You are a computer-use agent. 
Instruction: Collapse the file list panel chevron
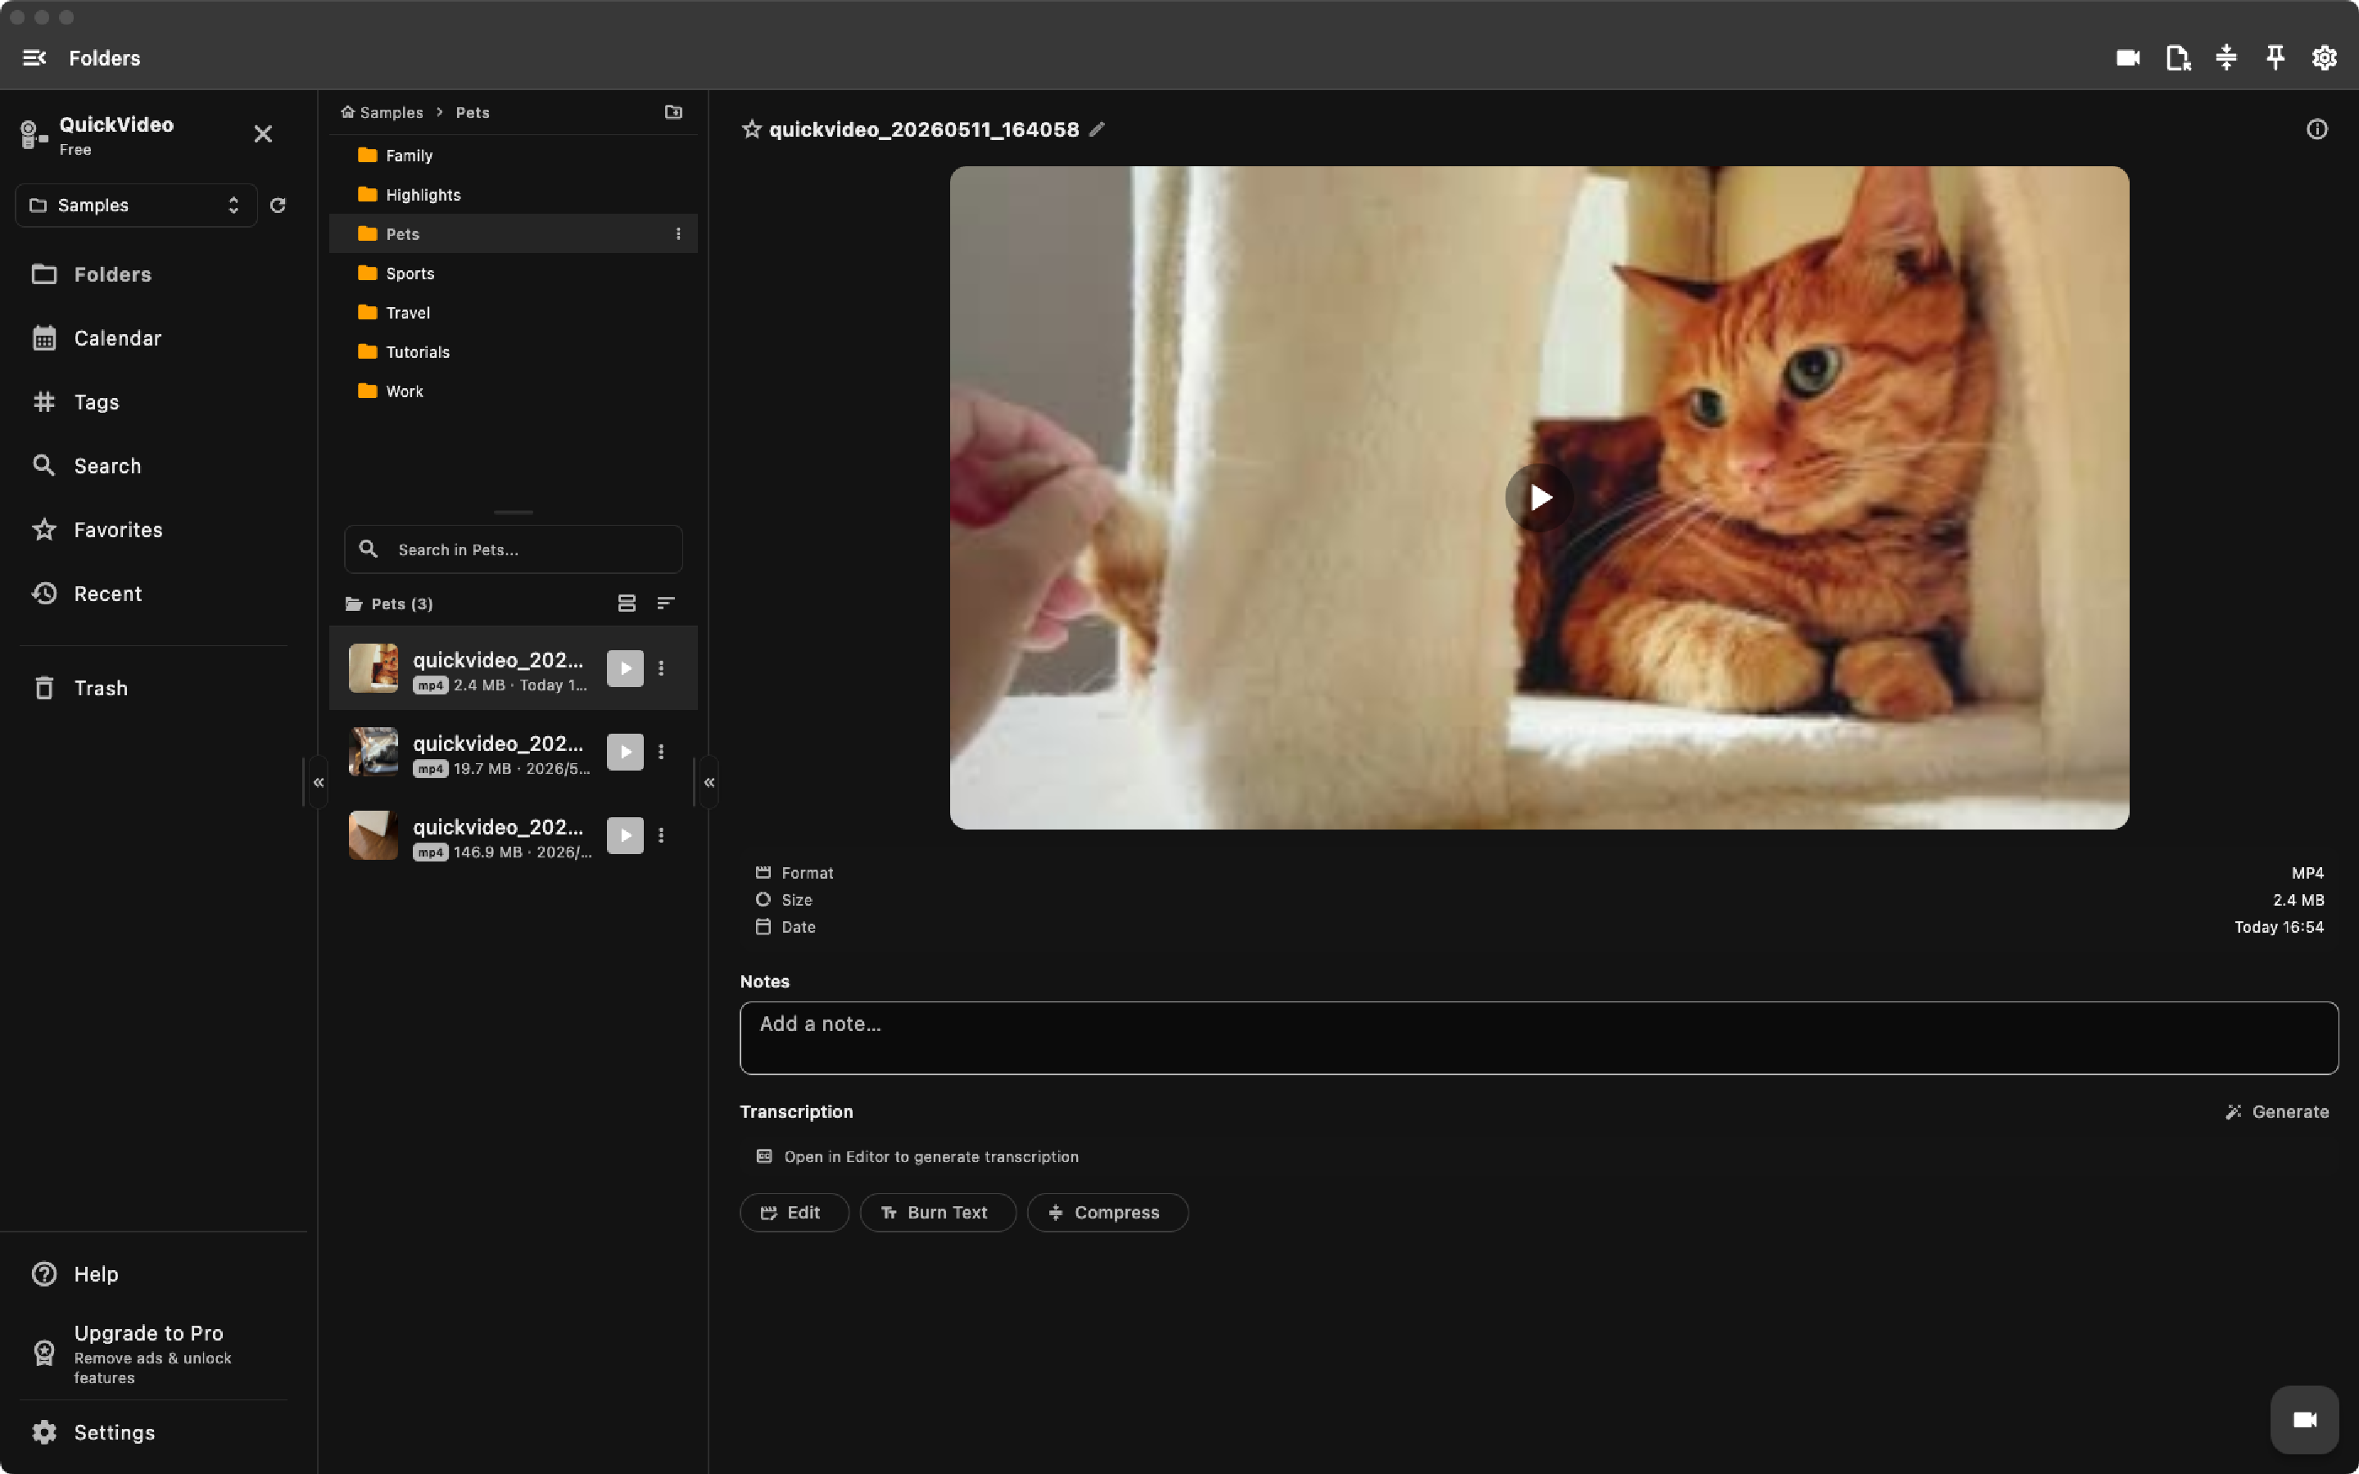coord(709,783)
